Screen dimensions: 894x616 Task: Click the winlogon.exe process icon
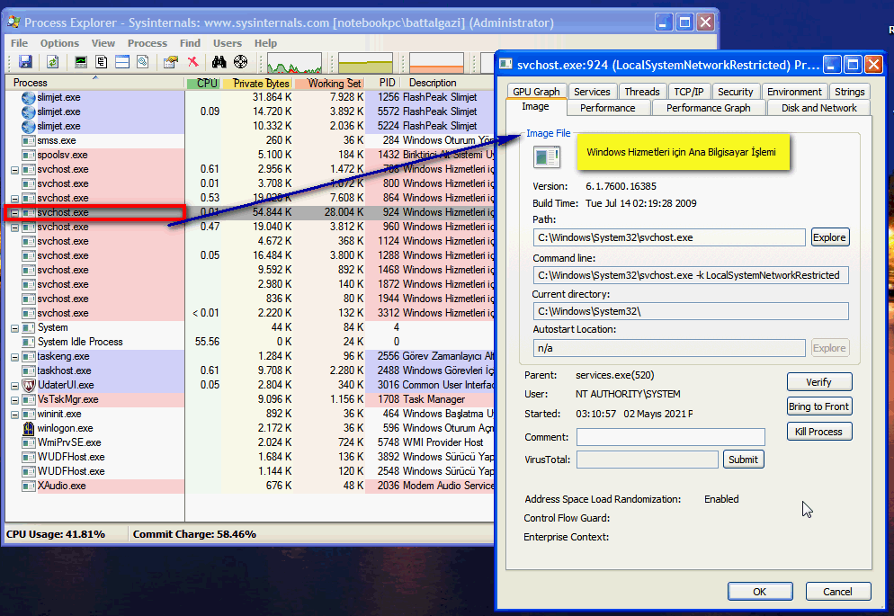click(x=28, y=428)
